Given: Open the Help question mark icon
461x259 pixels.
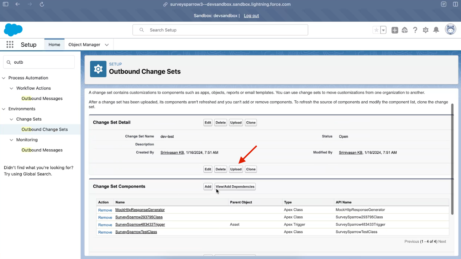Looking at the screenshot, I should 415,30.
